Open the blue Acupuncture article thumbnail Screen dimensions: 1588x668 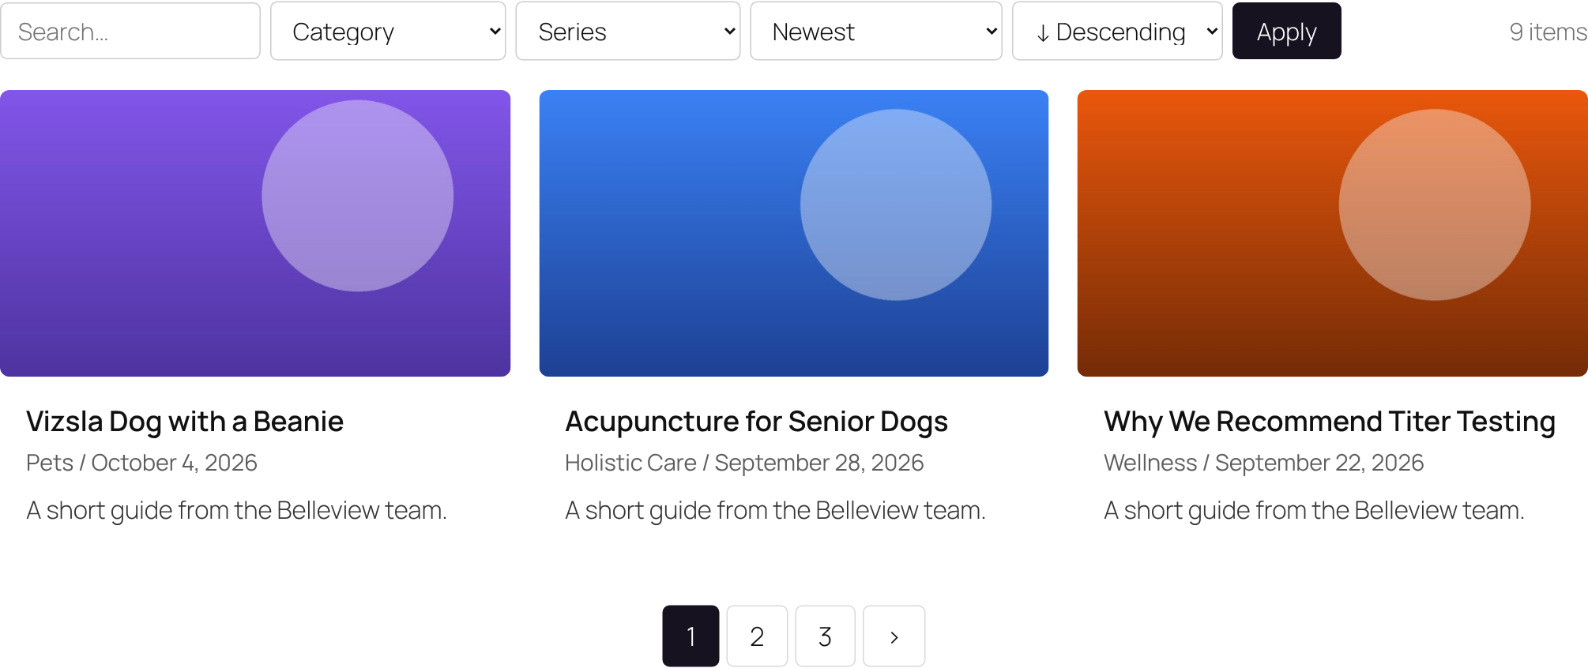point(794,233)
